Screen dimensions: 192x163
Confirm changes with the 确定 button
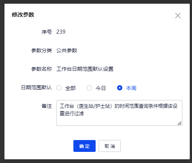point(85,146)
